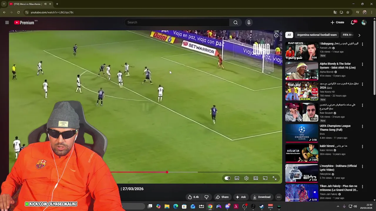Open Chrome tab search dropdown arrow

(4, 4)
